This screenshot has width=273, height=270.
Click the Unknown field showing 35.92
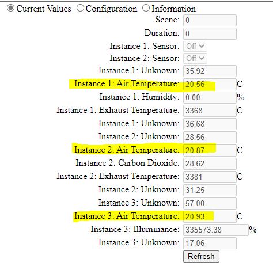pyautogui.click(x=210, y=71)
